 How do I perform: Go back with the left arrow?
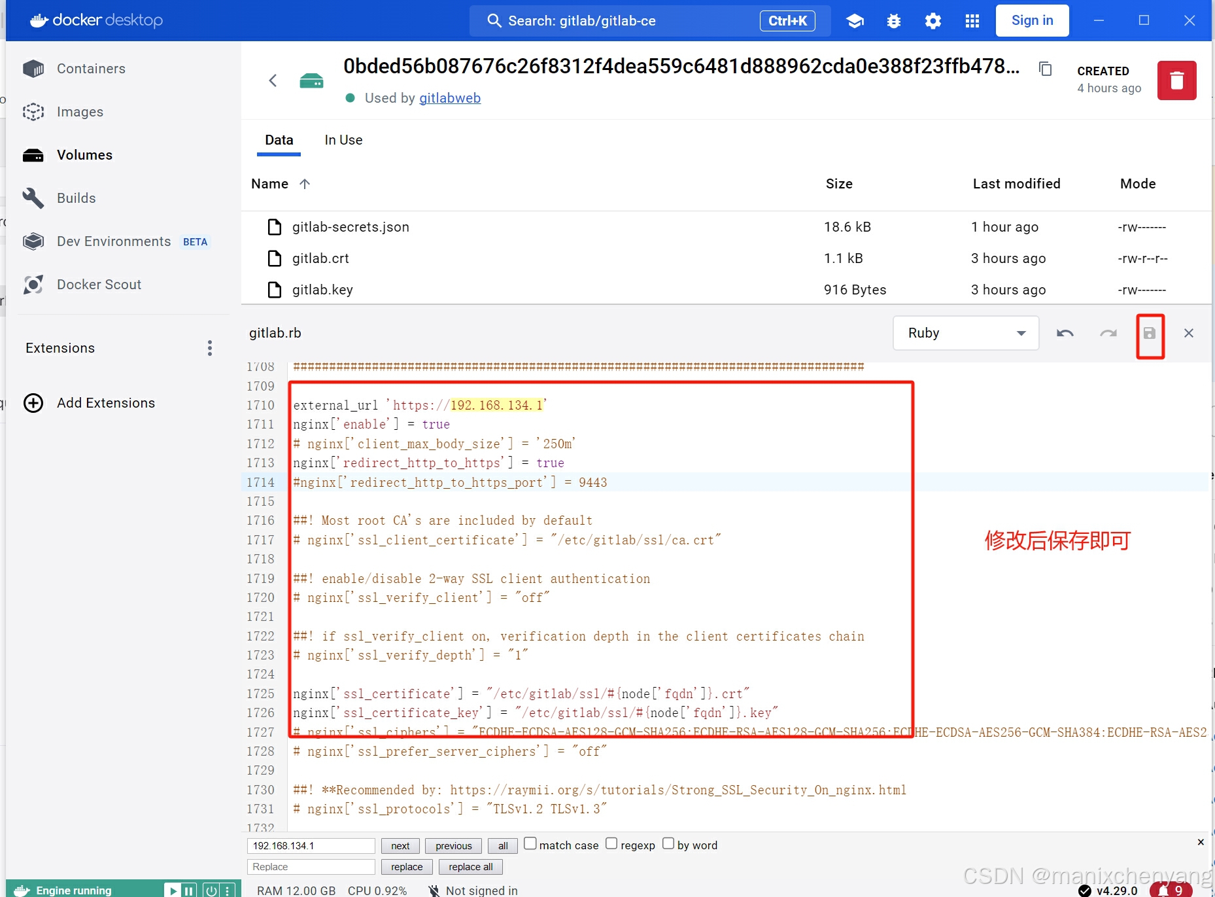(x=273, y=80)
